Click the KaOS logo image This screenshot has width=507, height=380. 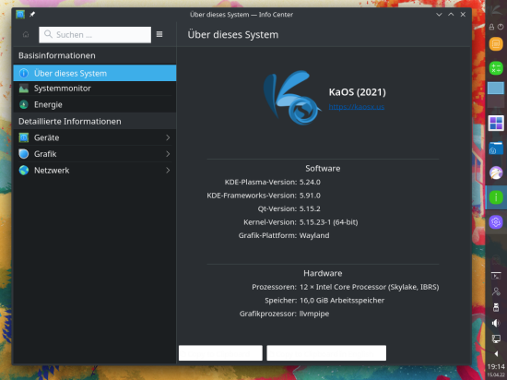click(292, 98)
